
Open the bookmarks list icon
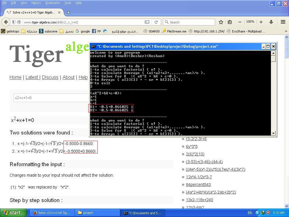coord(230,22)
